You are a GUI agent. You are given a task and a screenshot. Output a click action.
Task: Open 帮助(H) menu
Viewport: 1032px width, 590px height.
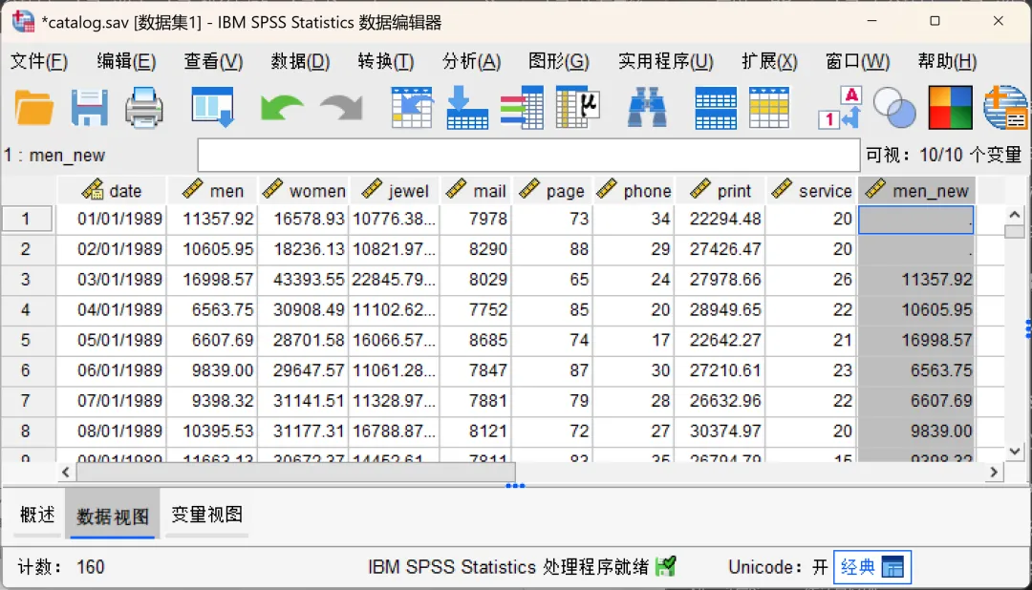pyautogui.click(x=947, y=61)
